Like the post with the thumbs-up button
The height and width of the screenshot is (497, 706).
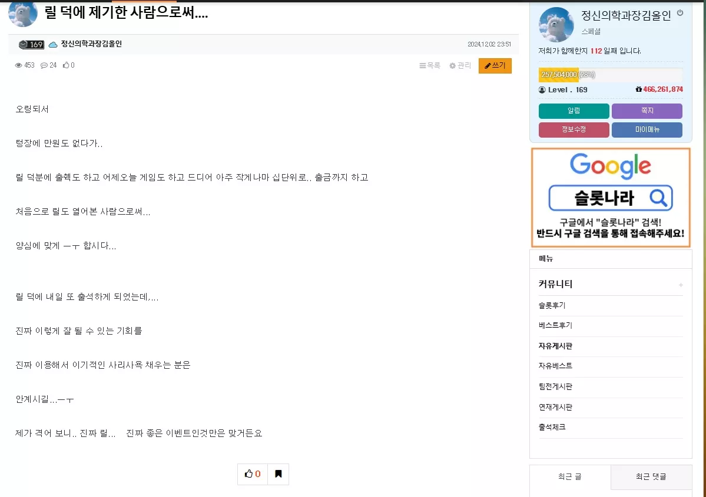[253, 474]
